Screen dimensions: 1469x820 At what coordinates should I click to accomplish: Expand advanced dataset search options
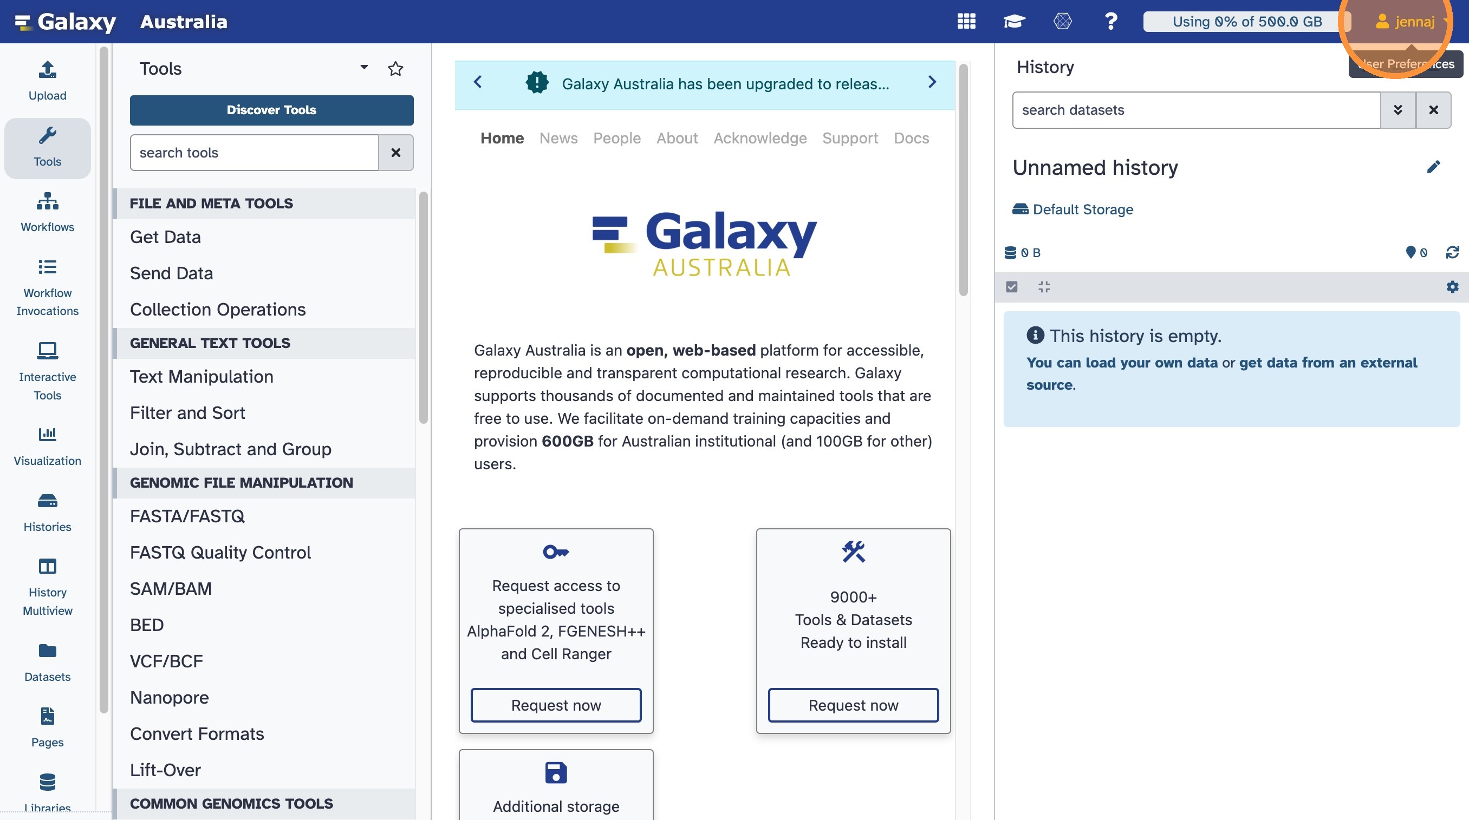point(1397,110)
